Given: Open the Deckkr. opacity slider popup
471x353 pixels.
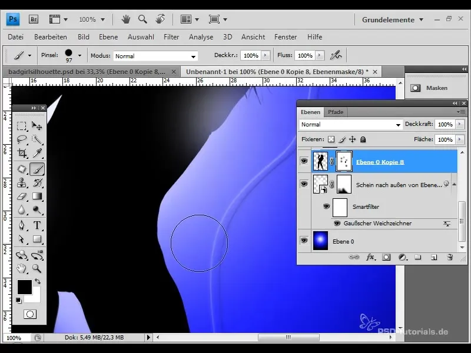Looking at the screenshot, I should click(266, 55).
